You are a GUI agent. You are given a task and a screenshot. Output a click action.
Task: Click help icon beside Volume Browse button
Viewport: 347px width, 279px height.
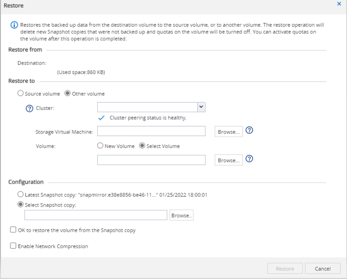point(249,159)
